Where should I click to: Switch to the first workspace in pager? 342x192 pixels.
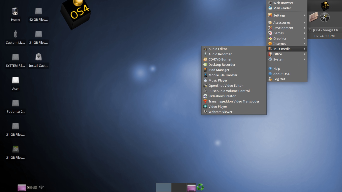click(164, 187)
